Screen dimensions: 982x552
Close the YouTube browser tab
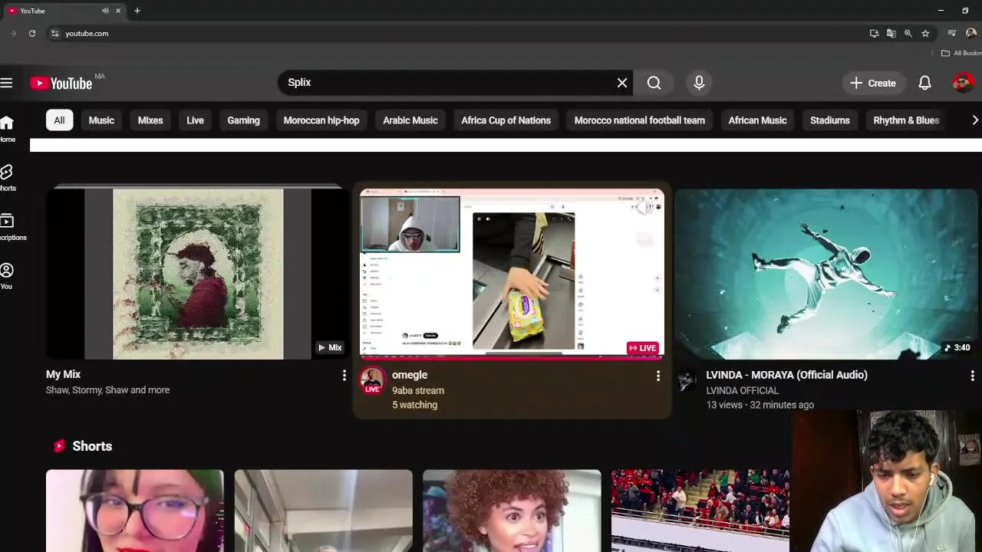coord(118,11)
